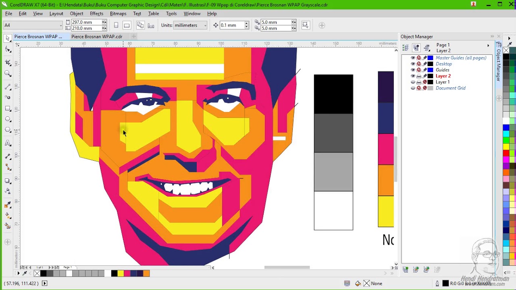Screen dimensions: 516x290
Task: Select the Connector tool
Action: coord(8,168)
